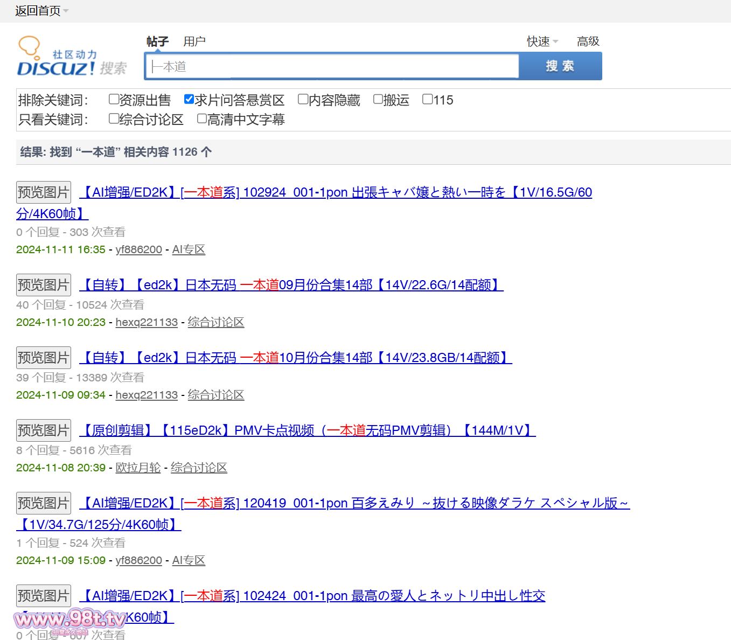
Task: Click the blue 搜索 button
Action: [560, 66]
